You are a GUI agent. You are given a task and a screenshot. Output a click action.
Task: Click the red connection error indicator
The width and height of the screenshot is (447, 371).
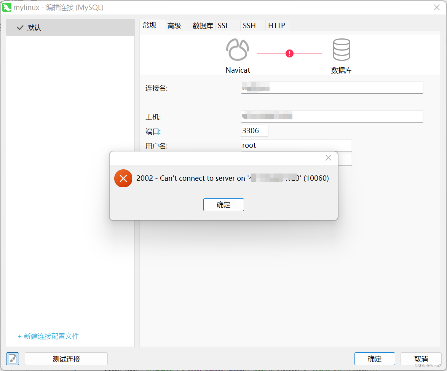289,53
